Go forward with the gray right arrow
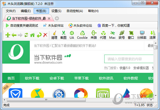 point(20,35)
